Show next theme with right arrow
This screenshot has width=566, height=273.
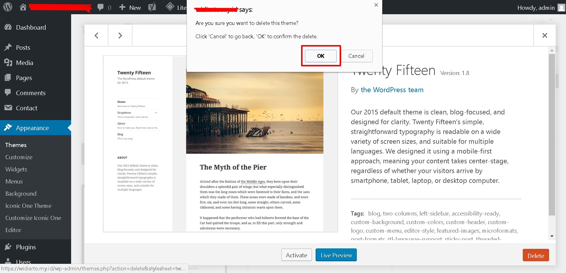120,36
